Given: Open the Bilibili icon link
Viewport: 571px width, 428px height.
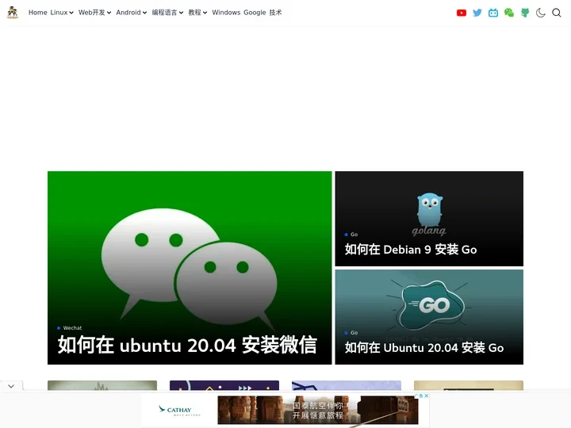Looking at the screenshot, I should [493, 13].
